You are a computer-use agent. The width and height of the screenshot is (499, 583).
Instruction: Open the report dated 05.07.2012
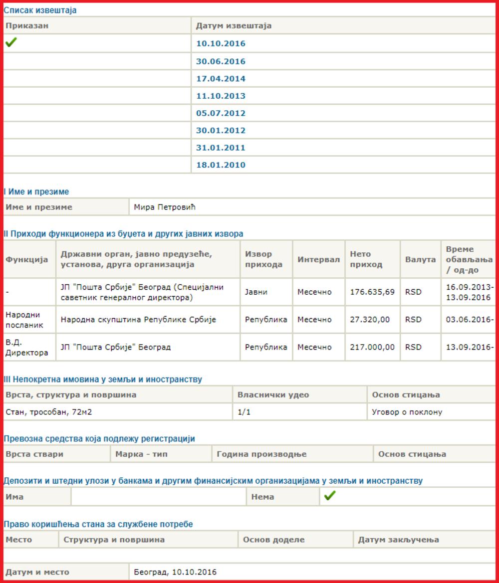pos(221,113)
